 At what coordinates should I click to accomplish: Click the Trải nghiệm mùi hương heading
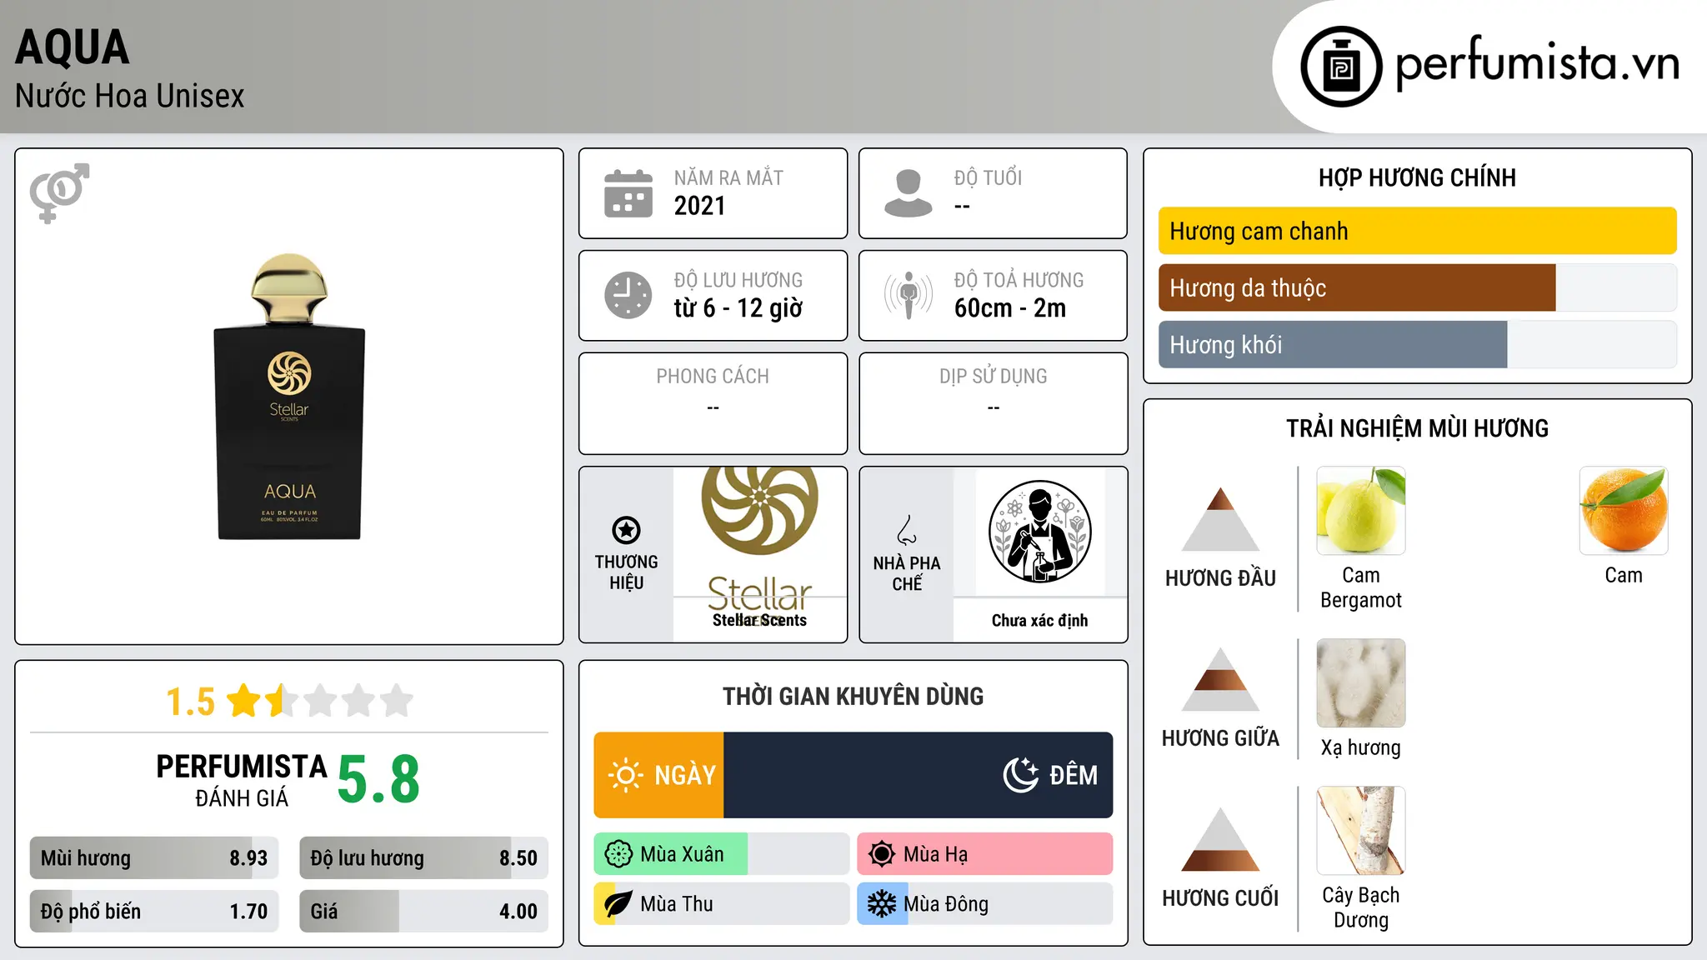(1417, 429)
